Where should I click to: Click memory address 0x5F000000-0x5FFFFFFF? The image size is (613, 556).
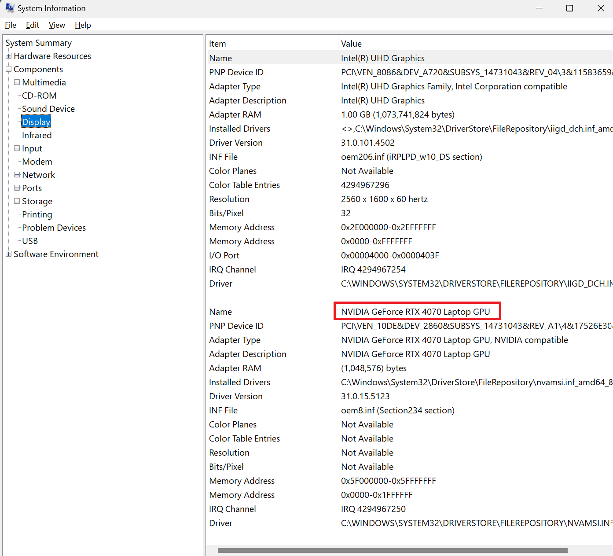[389, 481]
